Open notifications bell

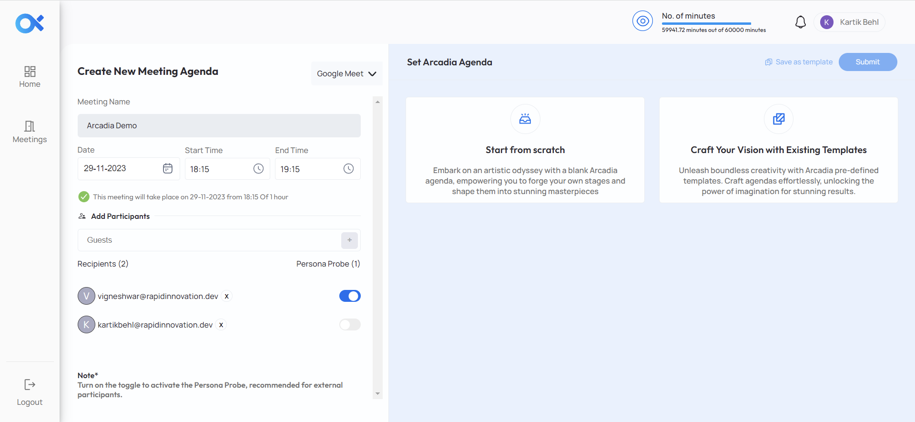pyautogui.click(x=801, y=22)
